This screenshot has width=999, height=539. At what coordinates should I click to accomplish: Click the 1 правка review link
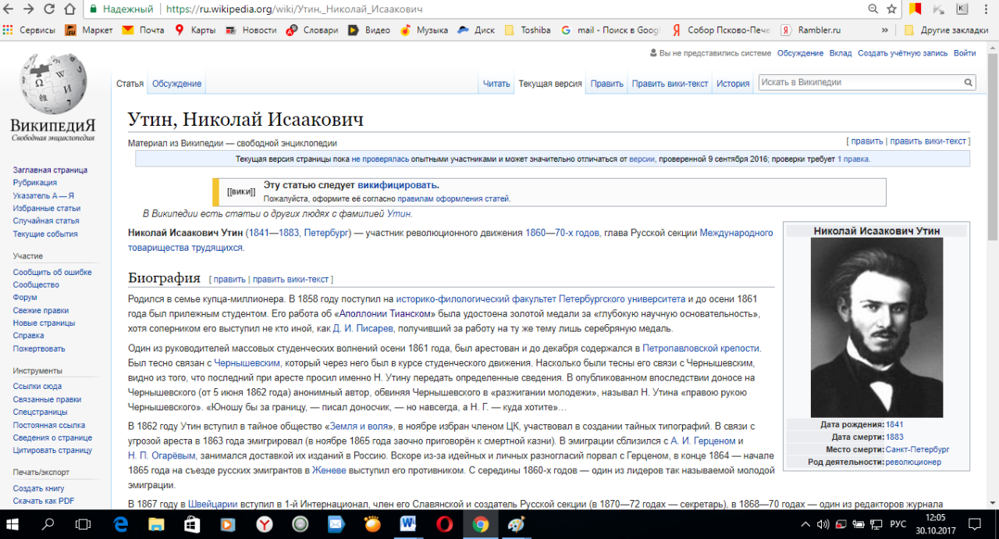[x=852, y=159]
